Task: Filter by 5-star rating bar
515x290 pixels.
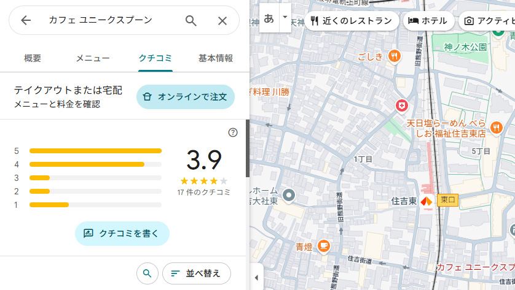Action: tap(95, 151)
